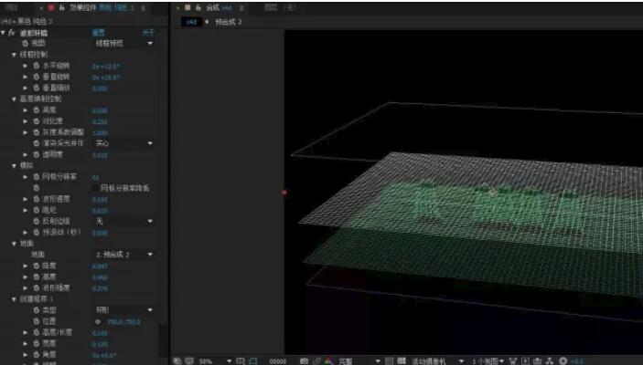The width and height of the screenshot is (643, 365).
Task: Toggle stopwatch for 透明度
Action: coord(37,155)
